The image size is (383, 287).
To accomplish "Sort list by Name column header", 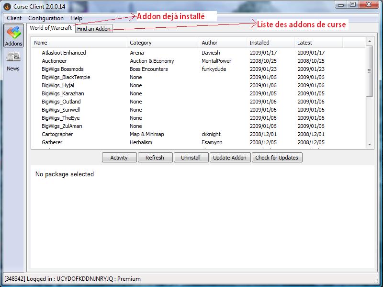I will pos(79,43).
